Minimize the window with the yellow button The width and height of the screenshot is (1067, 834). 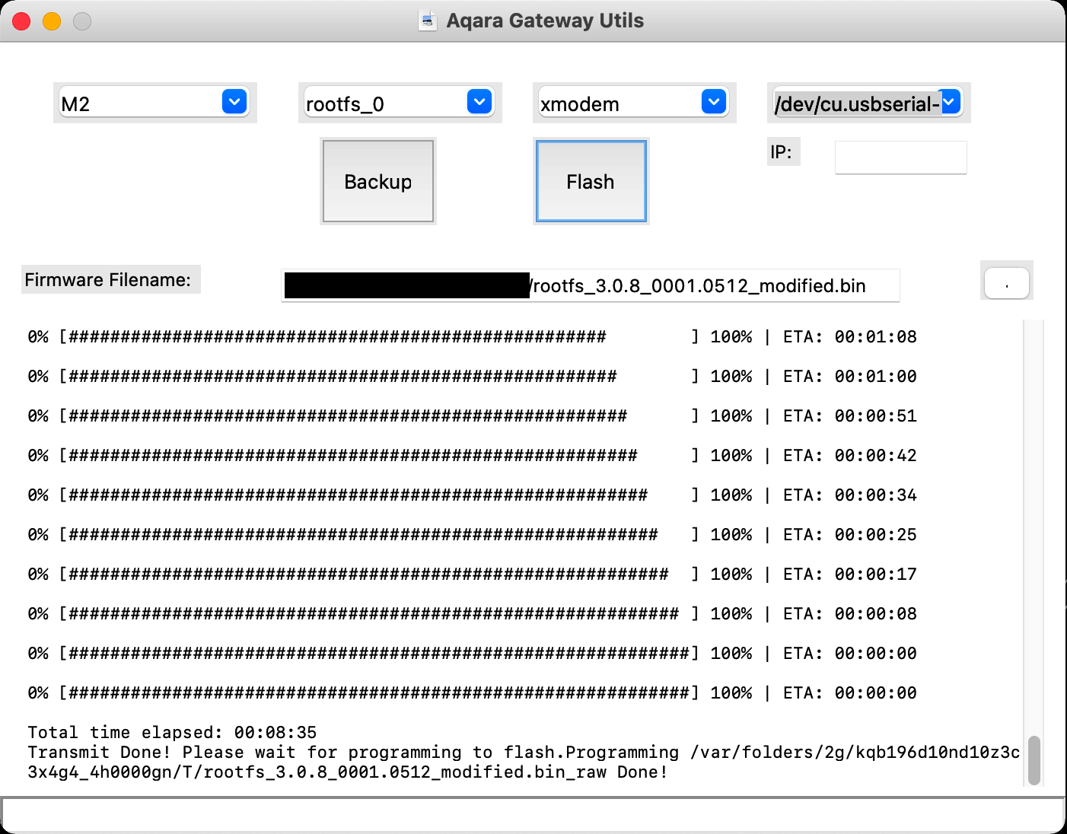[x=52, y=21]
